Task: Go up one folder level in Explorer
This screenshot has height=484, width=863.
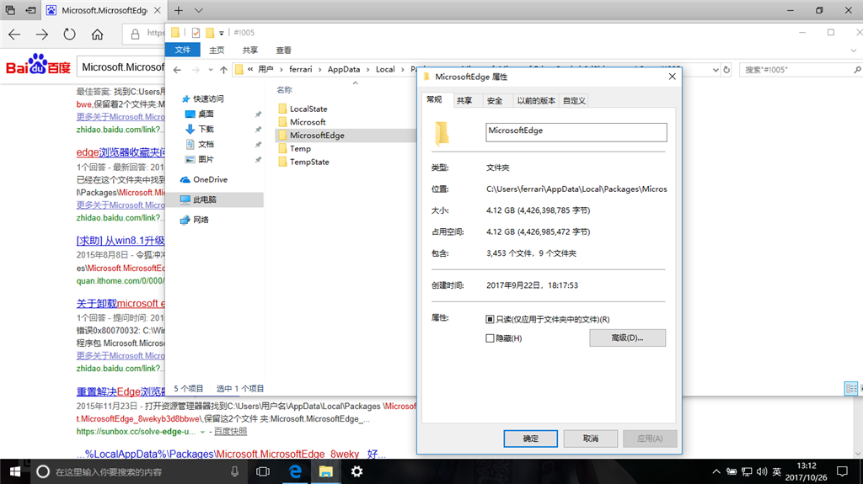Action: click(223, 70)
